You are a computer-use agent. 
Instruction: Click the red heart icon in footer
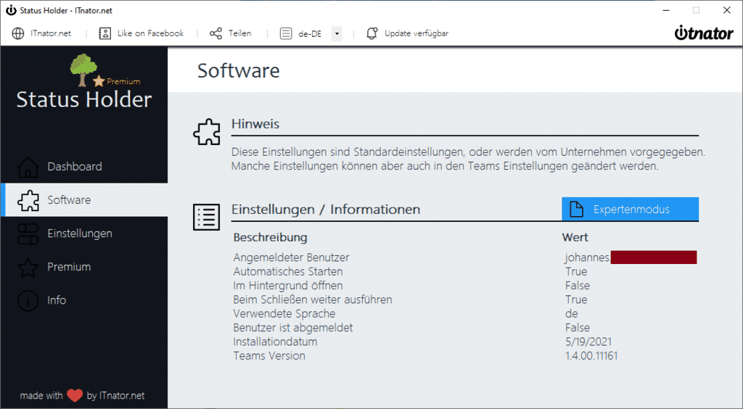[75, 396]
